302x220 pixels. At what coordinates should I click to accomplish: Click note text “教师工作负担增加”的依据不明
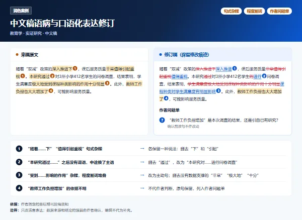57,188
